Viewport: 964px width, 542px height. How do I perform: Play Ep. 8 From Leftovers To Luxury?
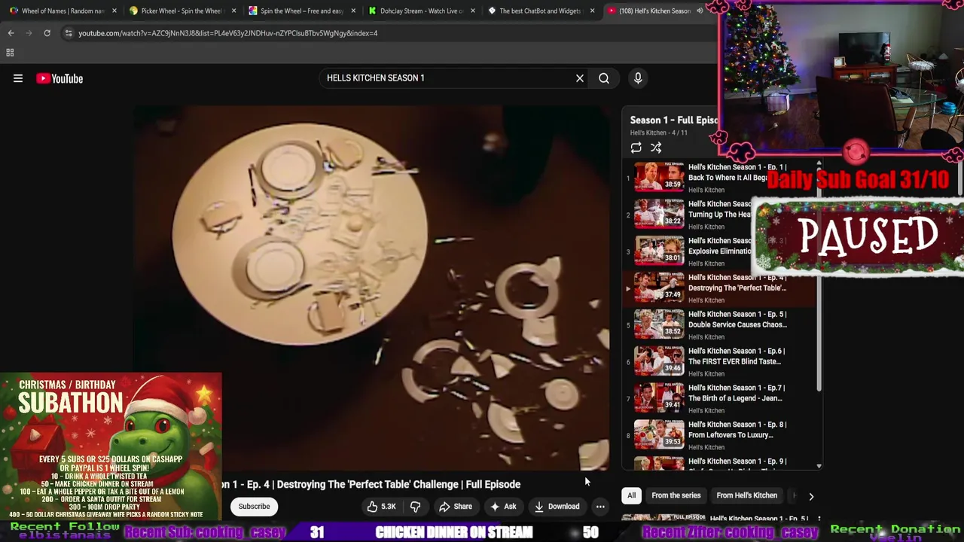pyautogui.click(x=721, y=436)
